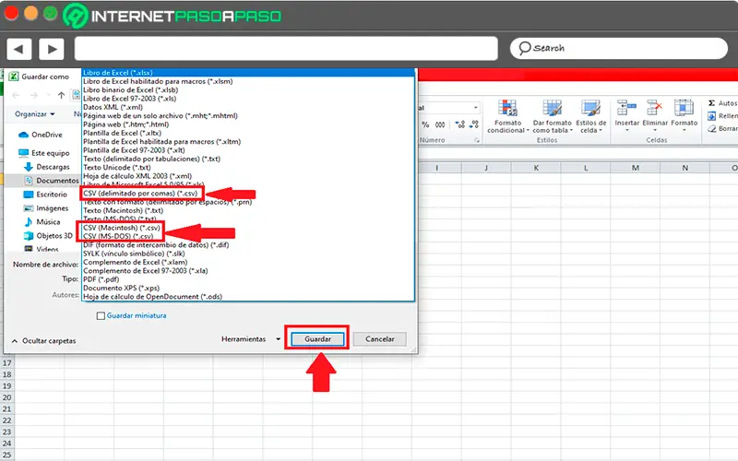
Task: Open Estilos de celda gallery
Action: 590,116
